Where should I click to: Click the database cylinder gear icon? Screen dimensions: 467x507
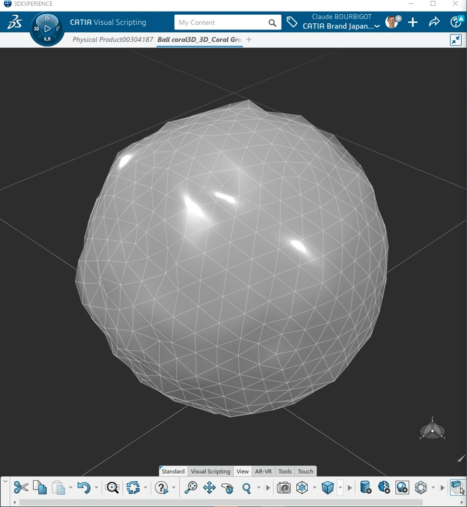click(365, 487)
